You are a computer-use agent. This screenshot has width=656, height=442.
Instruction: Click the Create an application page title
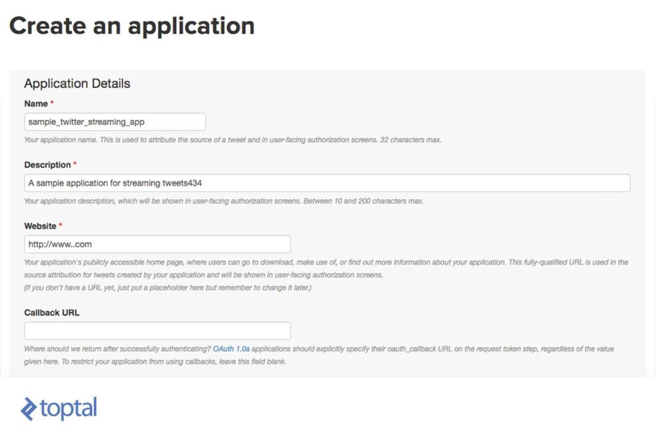click(x=132, y=26)
